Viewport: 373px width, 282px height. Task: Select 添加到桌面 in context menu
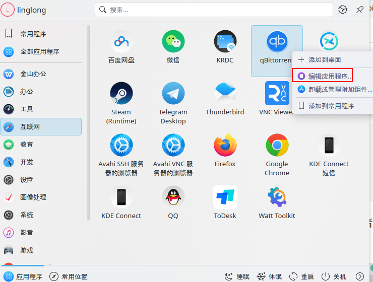pos(324,59)
